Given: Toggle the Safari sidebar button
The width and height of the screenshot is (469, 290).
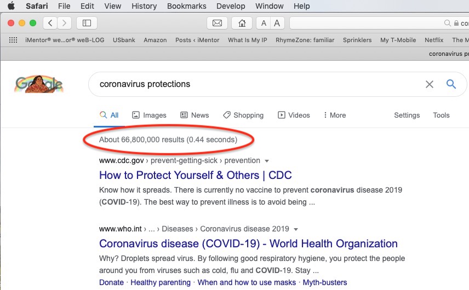Looking at the screenshot, I should coord(87,23).
